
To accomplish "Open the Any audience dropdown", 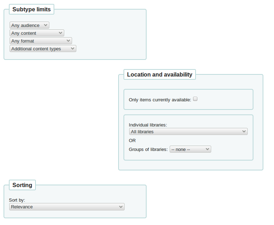I will (x=29, y=26).
